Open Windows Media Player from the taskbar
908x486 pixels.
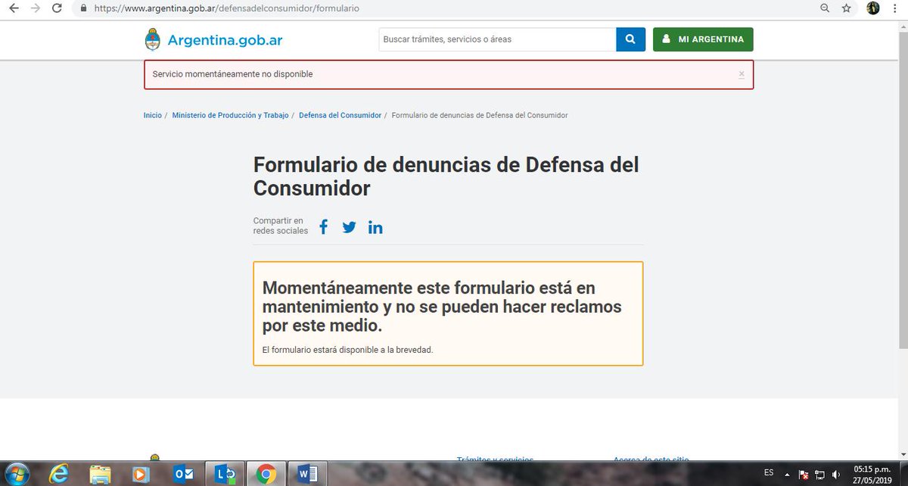tap(141, 474)
